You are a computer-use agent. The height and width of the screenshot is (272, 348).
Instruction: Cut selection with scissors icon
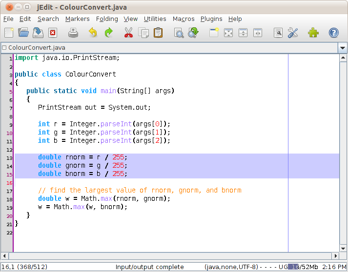(128, 33)
